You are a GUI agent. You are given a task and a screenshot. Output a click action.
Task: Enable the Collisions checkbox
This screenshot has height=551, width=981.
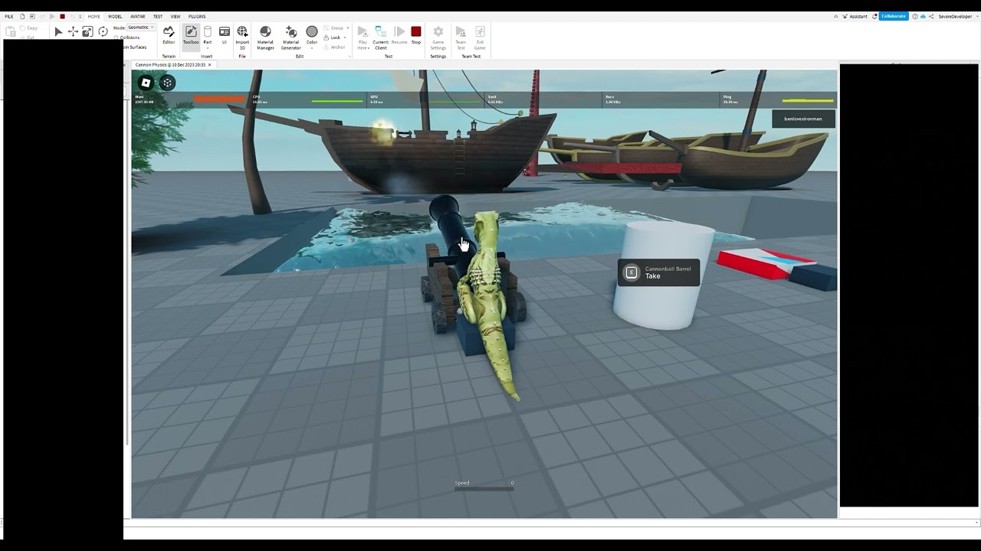coord(116,37)
